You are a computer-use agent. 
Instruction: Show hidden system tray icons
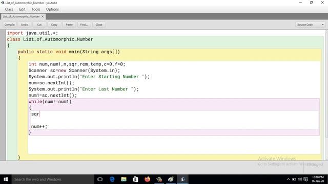point(288,179)
